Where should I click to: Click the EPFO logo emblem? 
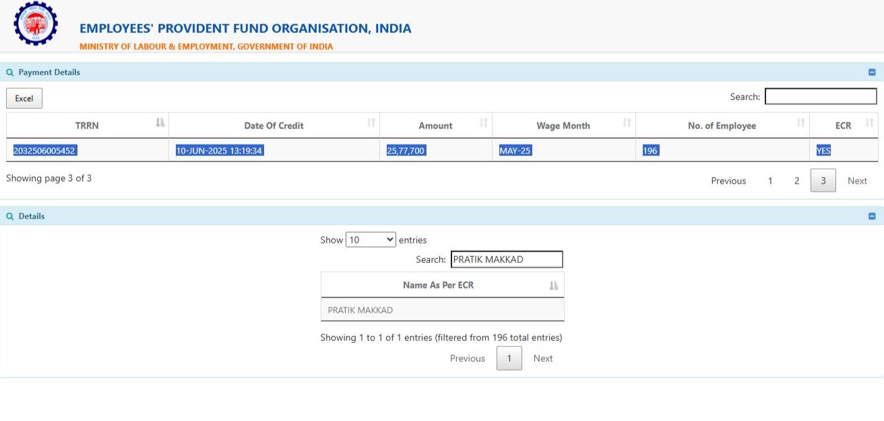point(36,24)
